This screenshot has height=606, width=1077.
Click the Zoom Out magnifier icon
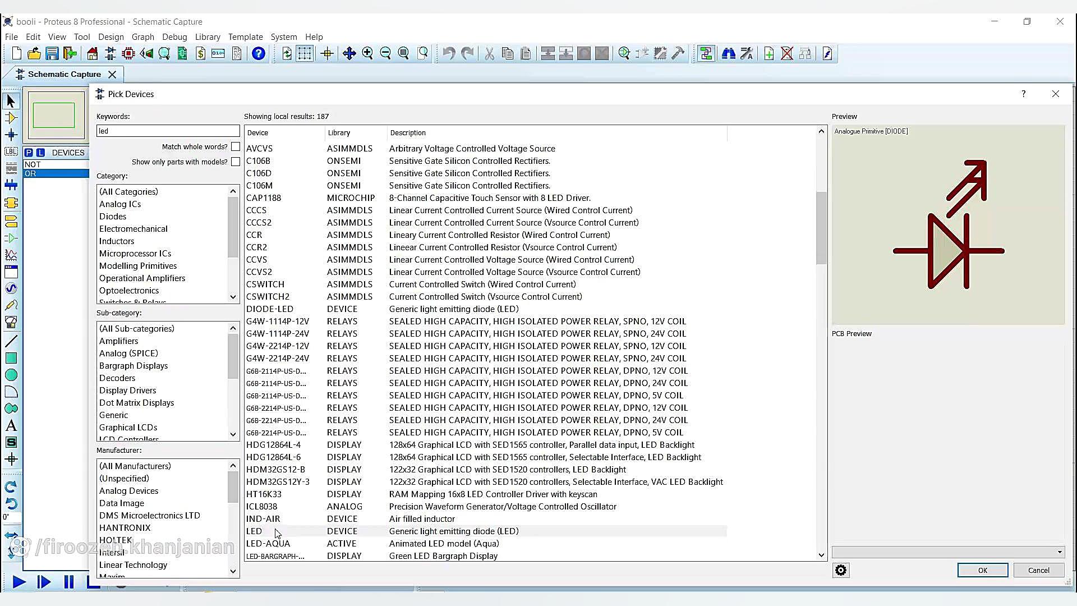385,53
